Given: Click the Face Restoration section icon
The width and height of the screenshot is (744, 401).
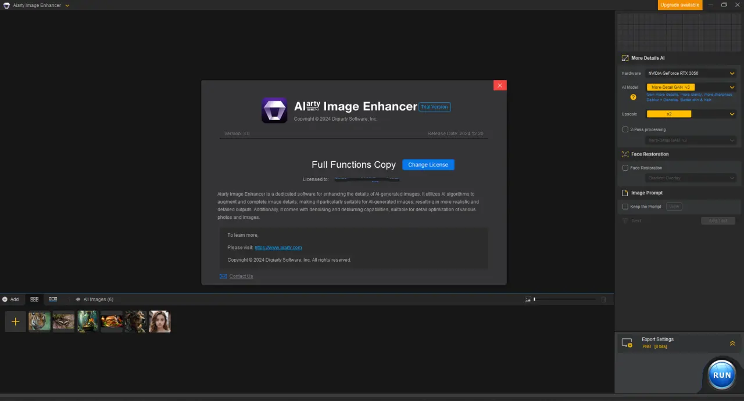Looking at the screenshot, I should click(625, 154).
